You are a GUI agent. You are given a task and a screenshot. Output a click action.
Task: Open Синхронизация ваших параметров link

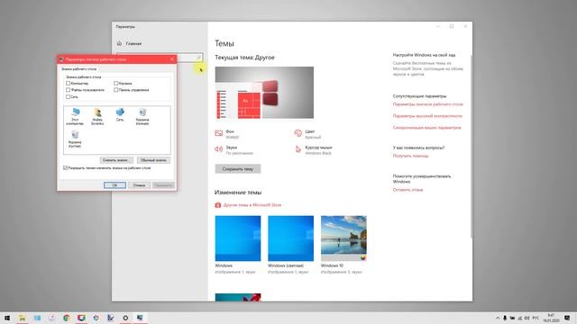(x=426, y=128)
